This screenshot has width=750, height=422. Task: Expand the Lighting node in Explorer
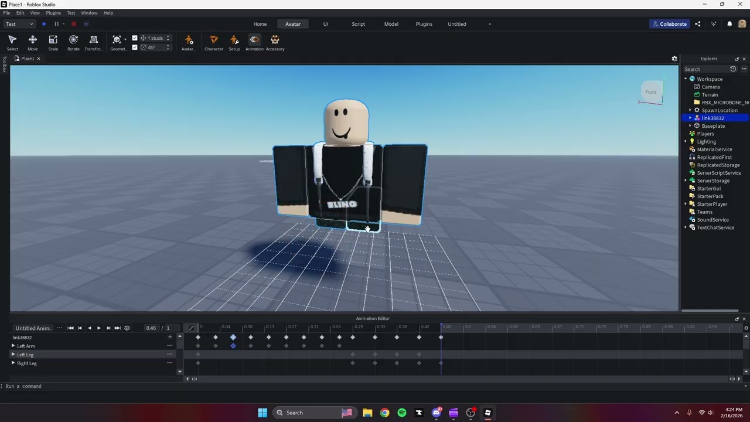pos(686,141)
